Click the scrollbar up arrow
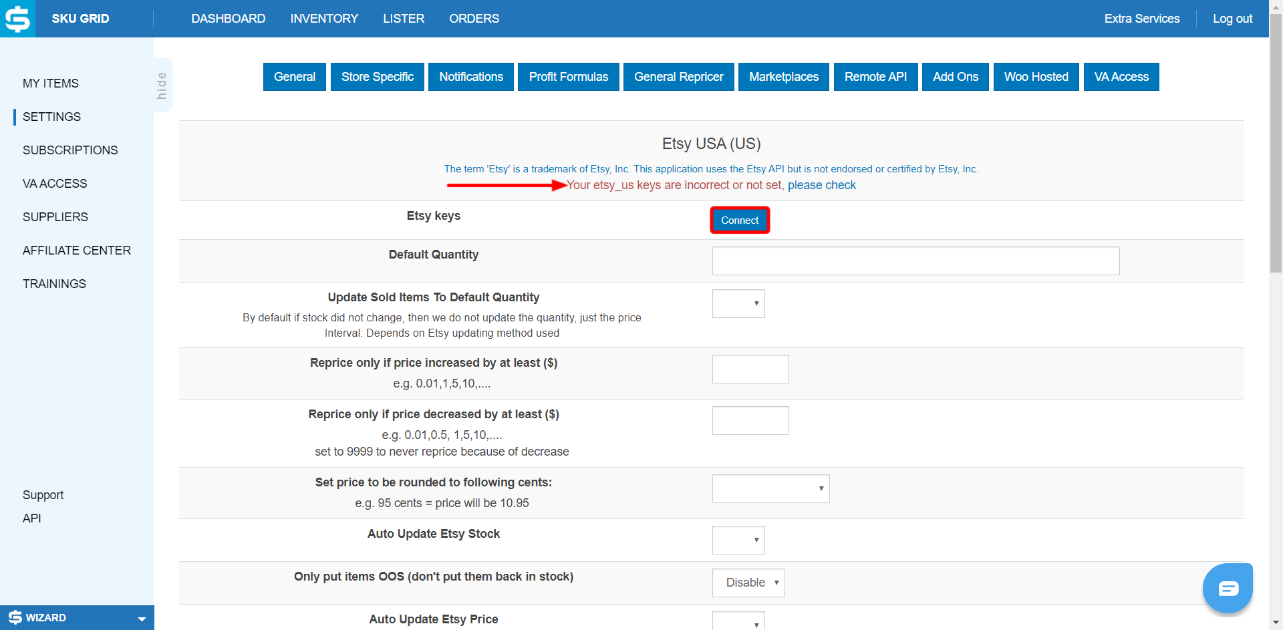The width and height of the screenshot is (1283, 630). [1276, 6]
